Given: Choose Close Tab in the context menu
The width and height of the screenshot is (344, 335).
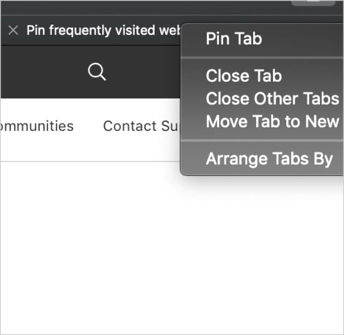Looking at the screenshot, I should pos(244,76).
